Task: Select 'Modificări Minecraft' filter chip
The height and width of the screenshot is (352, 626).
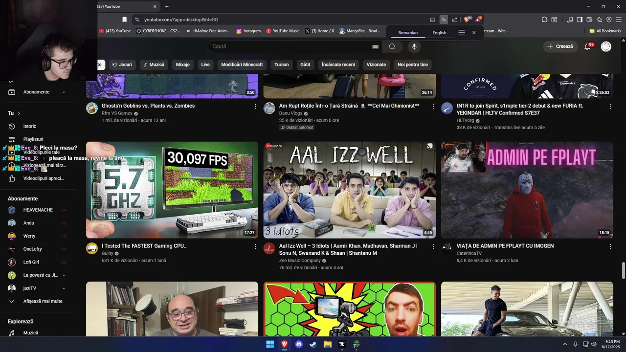Action: point(242,65)
